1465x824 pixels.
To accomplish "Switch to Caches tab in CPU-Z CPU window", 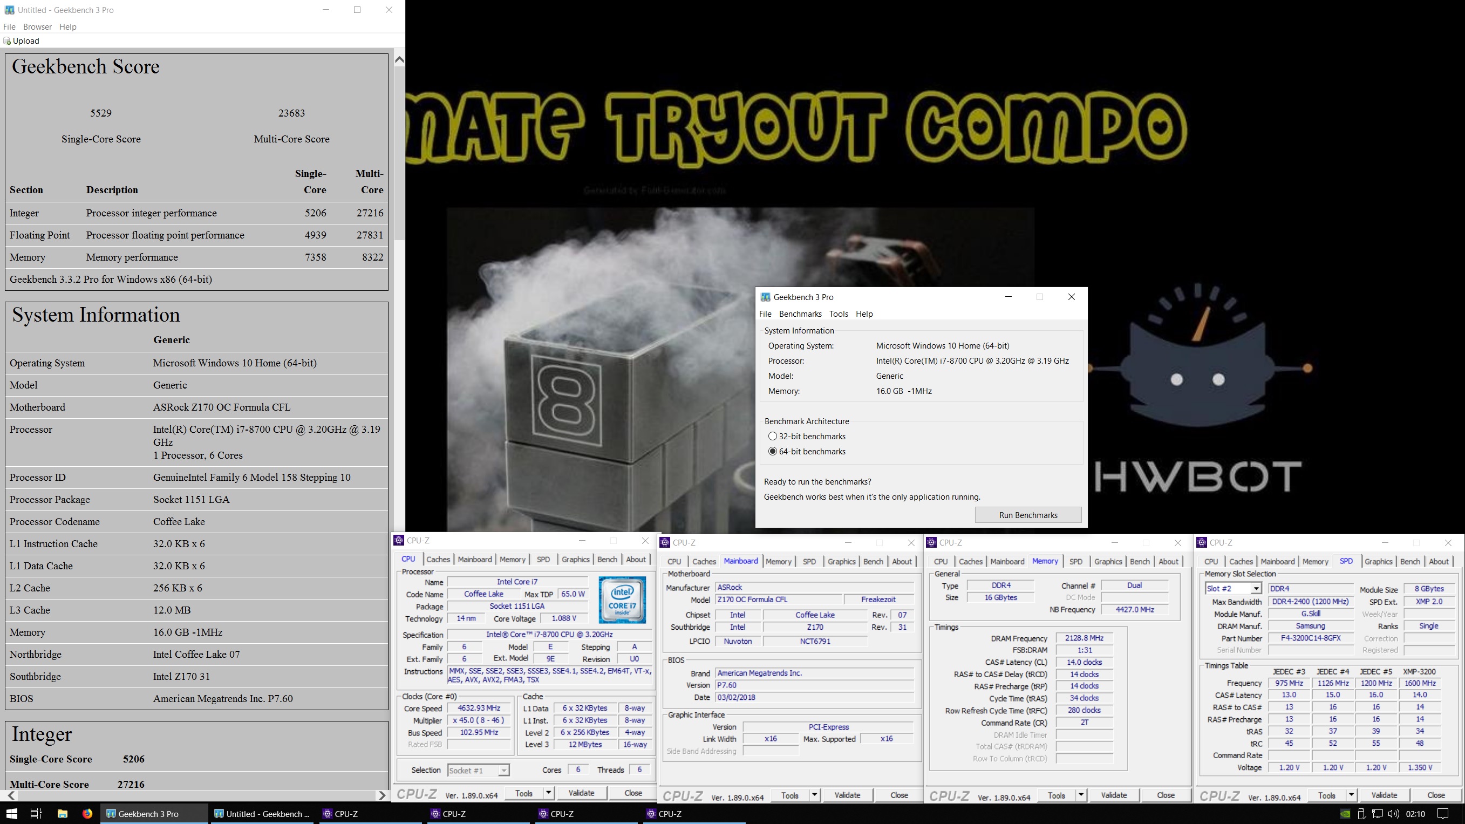I will [x=438, y=559].
